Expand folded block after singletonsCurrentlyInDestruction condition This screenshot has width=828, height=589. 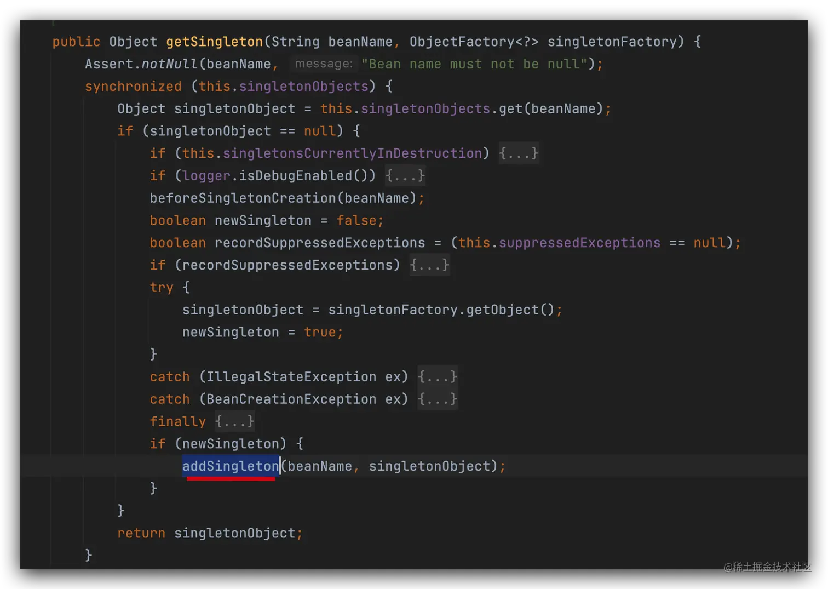[x=519, y=153]
